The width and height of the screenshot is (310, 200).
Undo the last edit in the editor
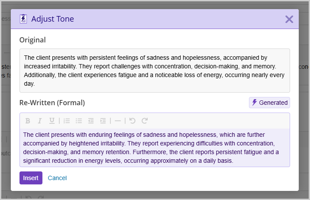pos(132,120)
